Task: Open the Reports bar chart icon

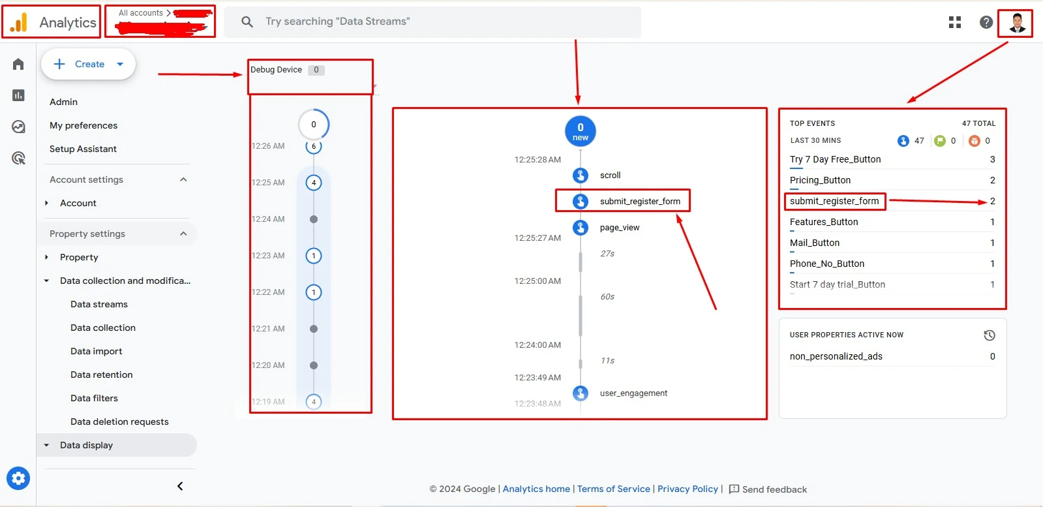Action: [18, 95]
